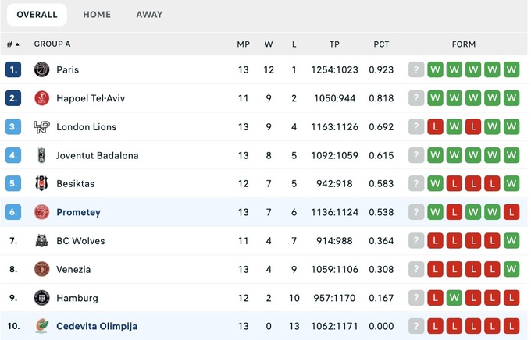The image size is (531, 340).
Task: Switch to the Home standings tab
Action: (x=97, y=15)
